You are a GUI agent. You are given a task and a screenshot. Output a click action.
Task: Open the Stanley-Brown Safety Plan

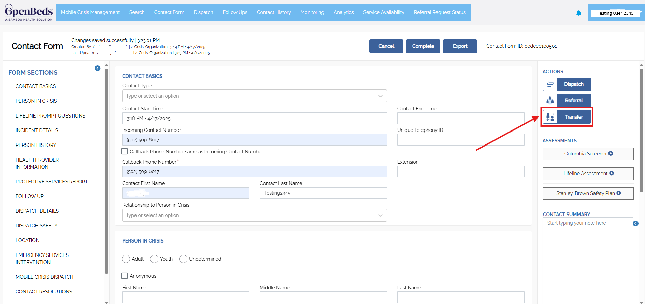click(588, 193)
